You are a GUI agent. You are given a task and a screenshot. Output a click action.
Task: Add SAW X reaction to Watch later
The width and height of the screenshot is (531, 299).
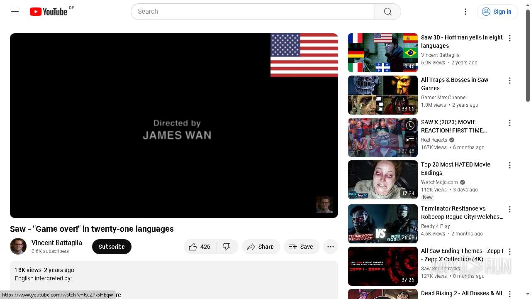410,125
